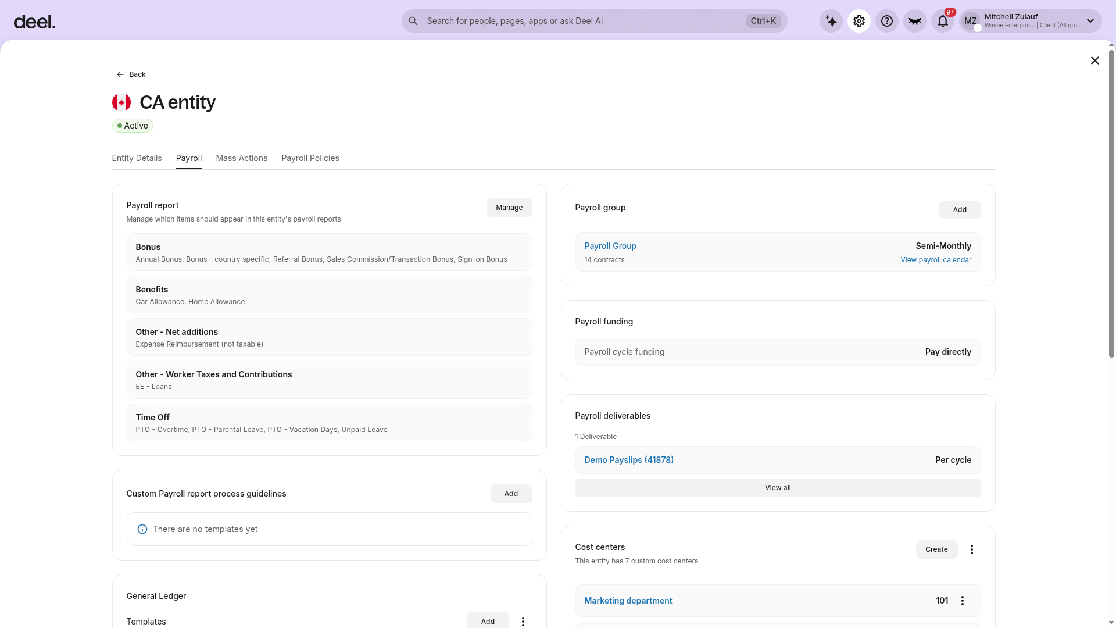Viewport: 1116px width, 628px height.
Task: Click the search magnifier icon
Action: (413, 21)
